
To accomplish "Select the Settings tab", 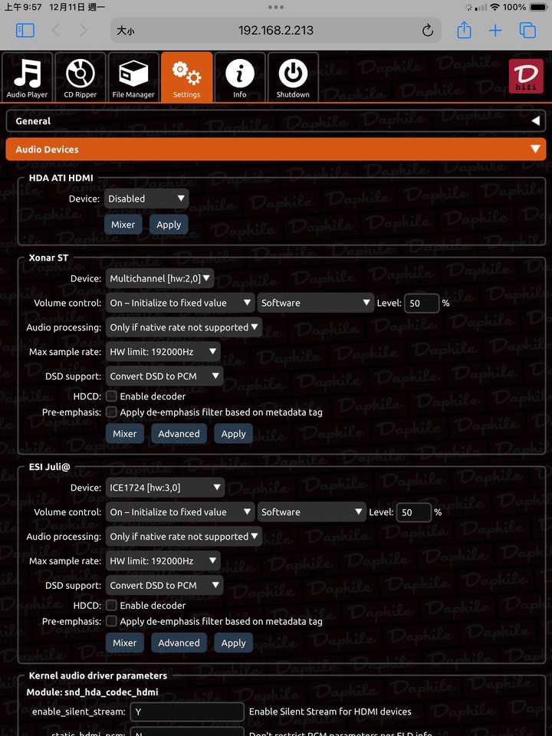I will [186, 77].
